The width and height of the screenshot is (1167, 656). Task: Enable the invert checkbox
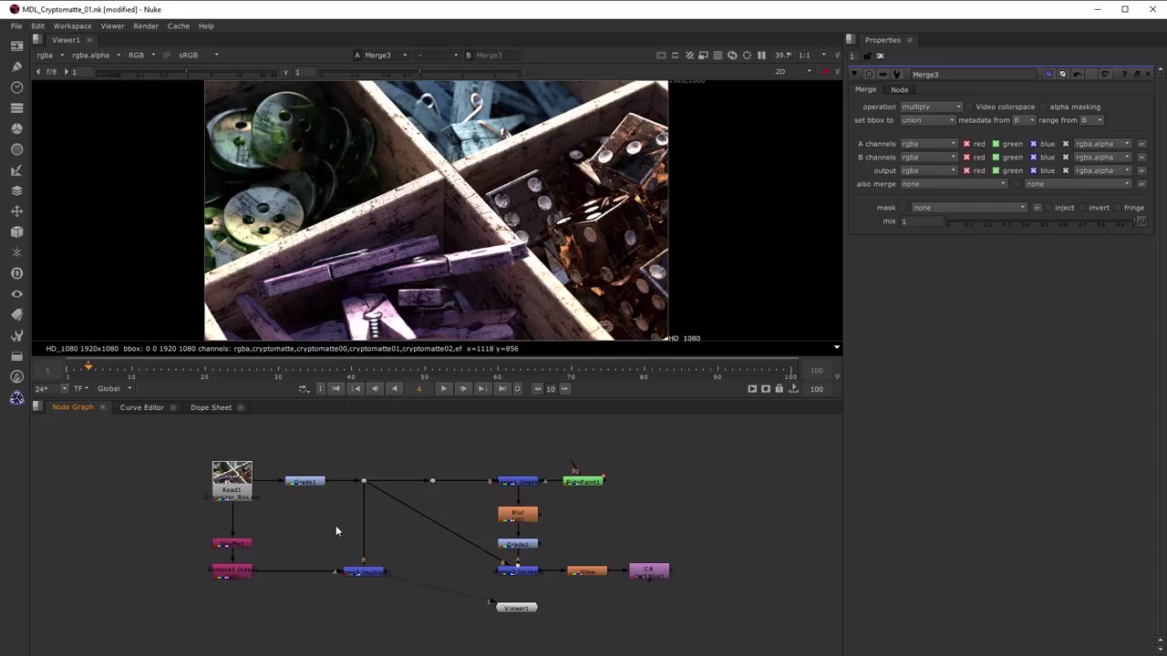pyautogui.click(x=1082, y=208)
